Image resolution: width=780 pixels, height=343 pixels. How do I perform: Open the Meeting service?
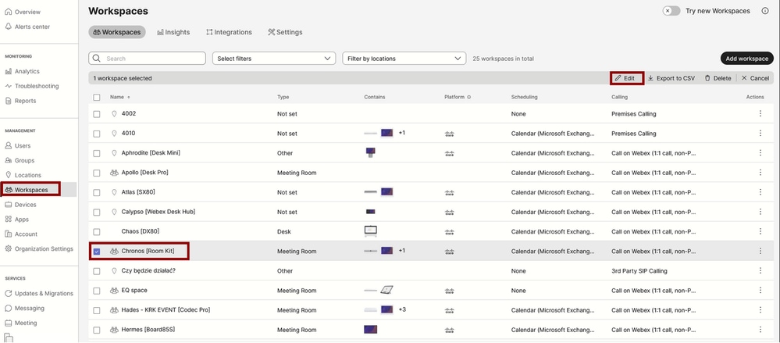pos(21,323)
